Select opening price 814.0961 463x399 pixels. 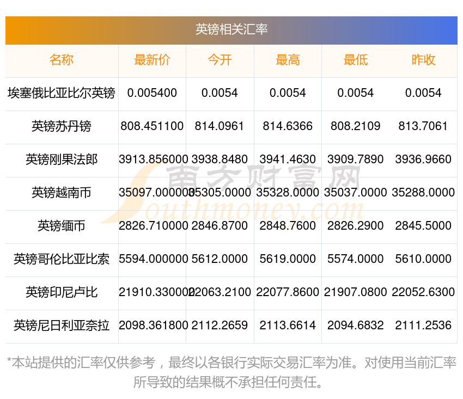click(220, 126)
